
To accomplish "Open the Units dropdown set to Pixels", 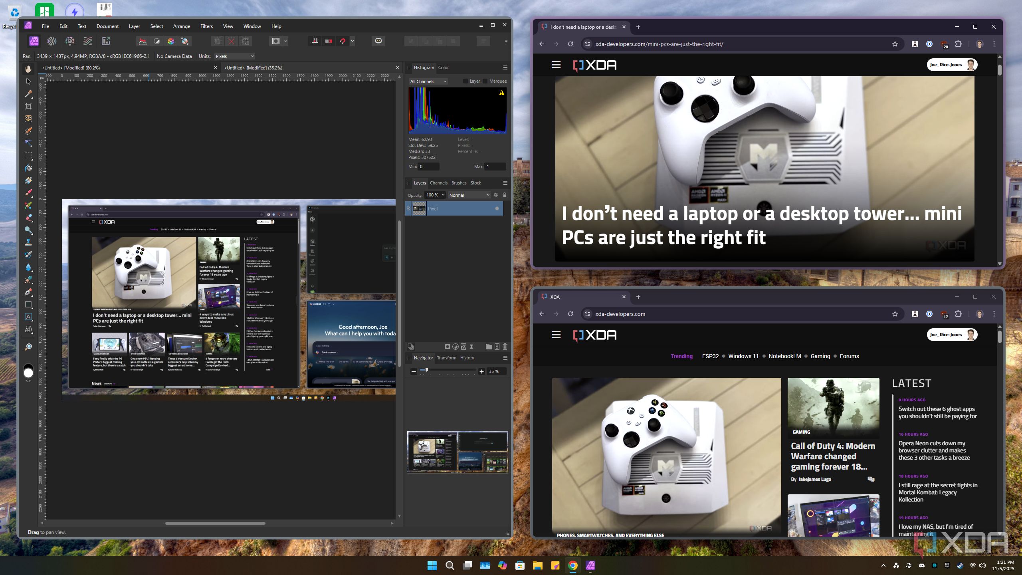I will tap(235, 56).
